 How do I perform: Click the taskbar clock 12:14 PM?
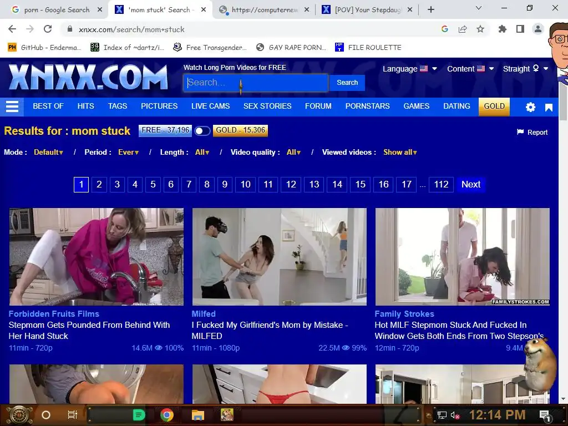coord(497,415)
